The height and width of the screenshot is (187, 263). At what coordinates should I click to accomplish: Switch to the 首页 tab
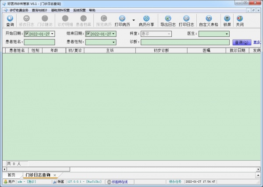tap(11, 175)
